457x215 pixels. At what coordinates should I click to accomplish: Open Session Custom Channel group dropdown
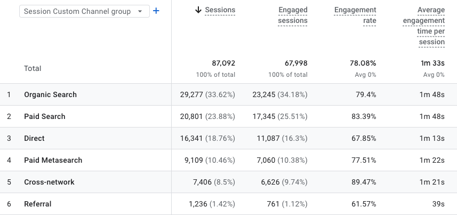(84, 11)
